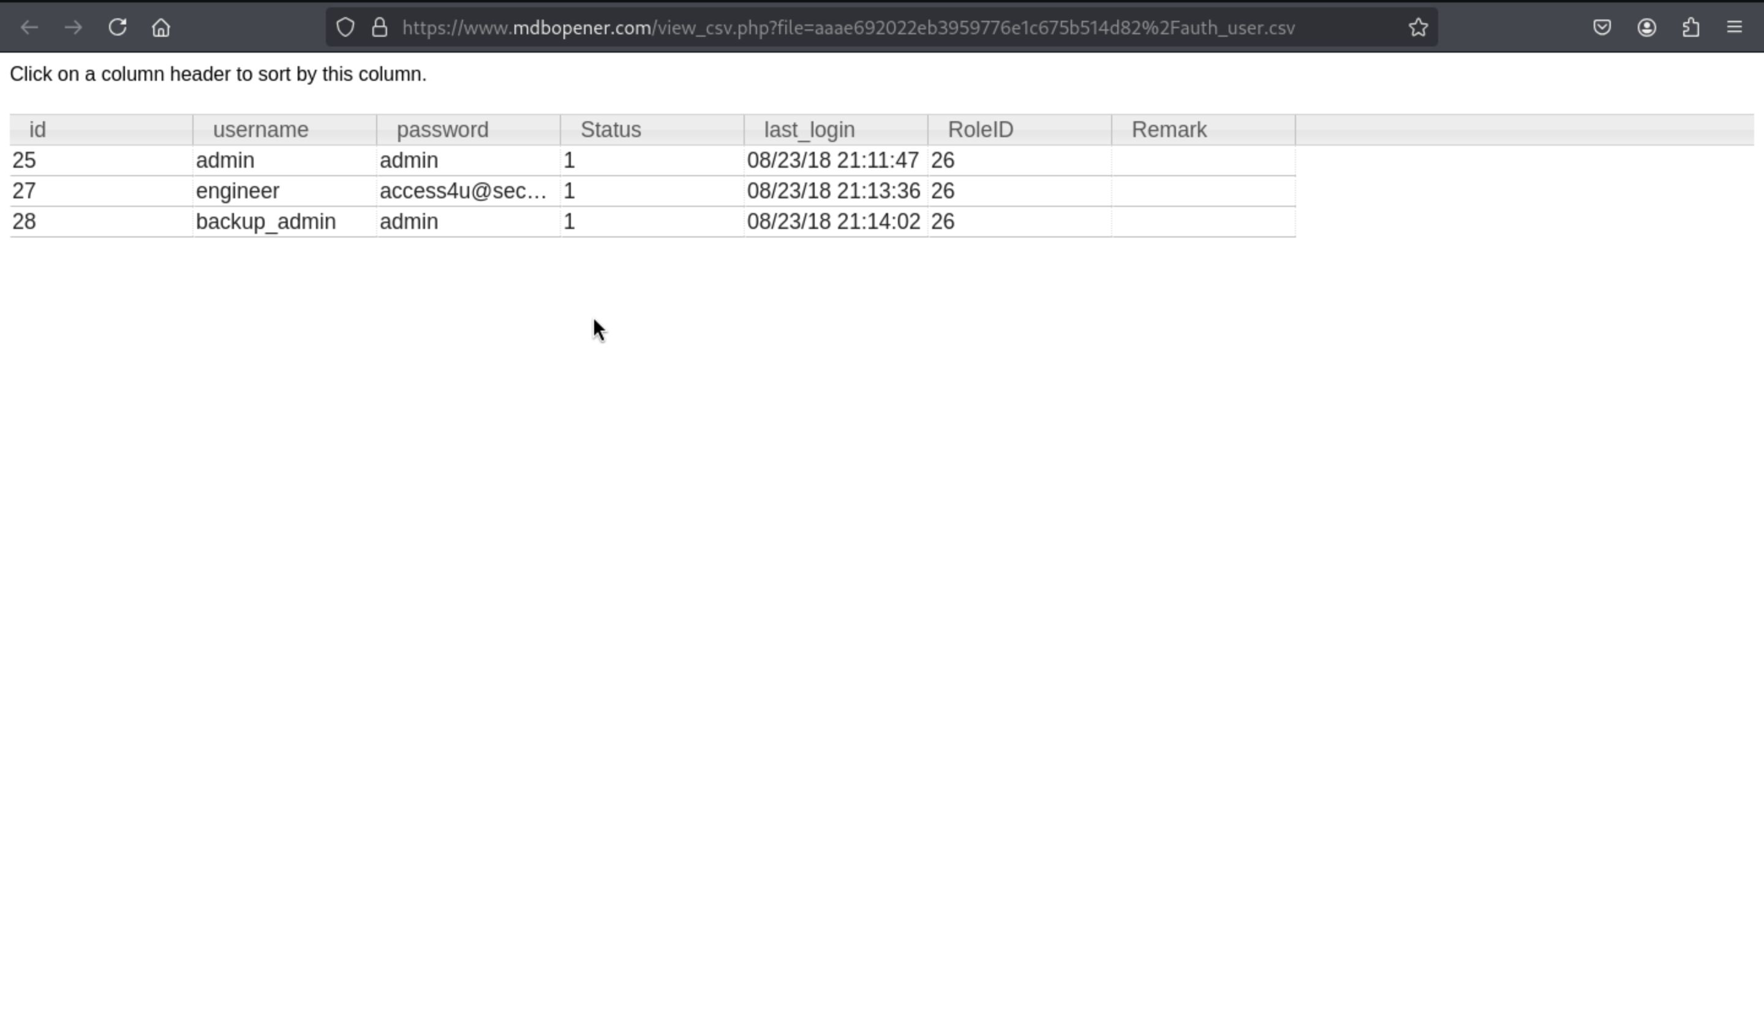This screenshot has width=1764, height=1010.
Task: Open the Pocket save icon
Action: tap(1602, 28)
